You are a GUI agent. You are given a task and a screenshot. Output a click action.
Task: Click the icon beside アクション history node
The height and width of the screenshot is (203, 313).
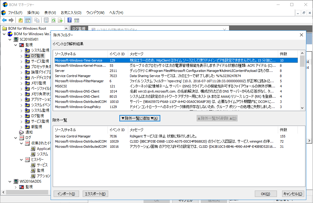click(x=33, y=176)
